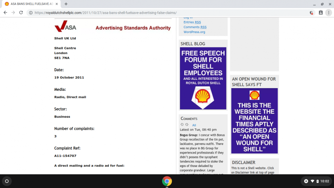Go forward in browser history
This screenshot has height=188, width=334.
pyautogui.click(x=13, y=13)
